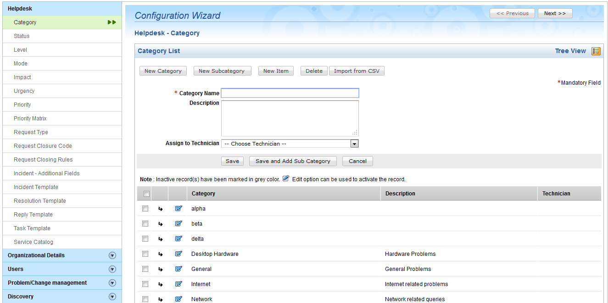Screen dimensions: 608x303
Task: Click the Technician column header
Action: pos(556,194)
